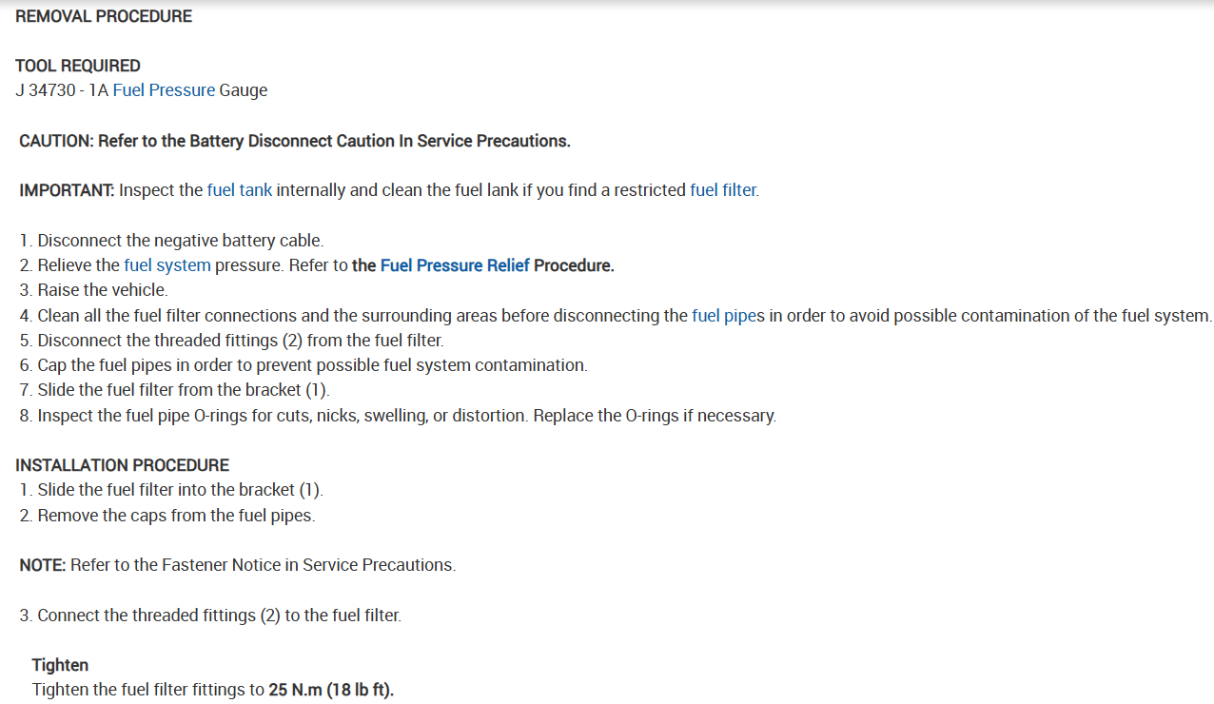Viewport: 1214px width, 704px height.
Task: Click the 'Raise the vehicle' step
Action: (102, 290)
